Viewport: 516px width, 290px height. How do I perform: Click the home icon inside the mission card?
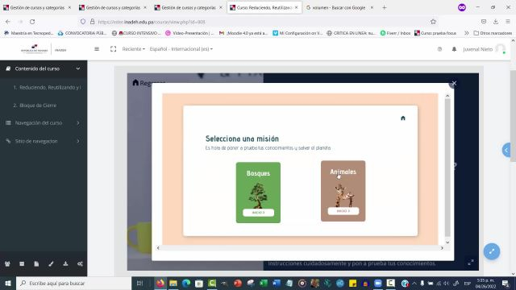click(403, 118)
